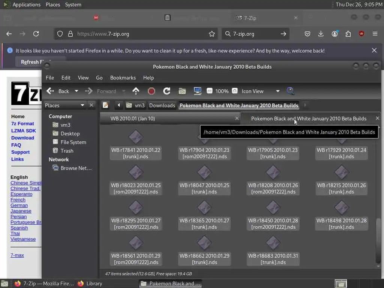Open Trash from the sidebar
Image resolution: width=384 pixels, height=288 pixels.
(x=67, y=151)
